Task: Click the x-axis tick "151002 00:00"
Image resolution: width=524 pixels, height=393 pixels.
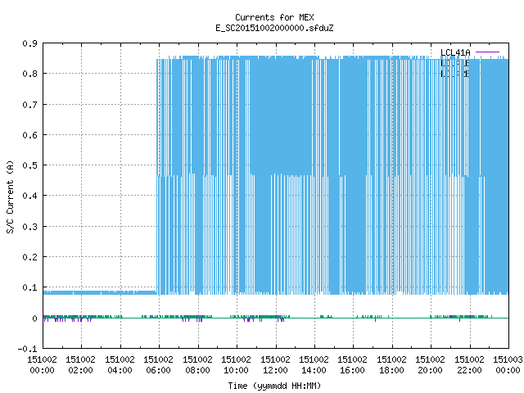Action: pos(42,365)
